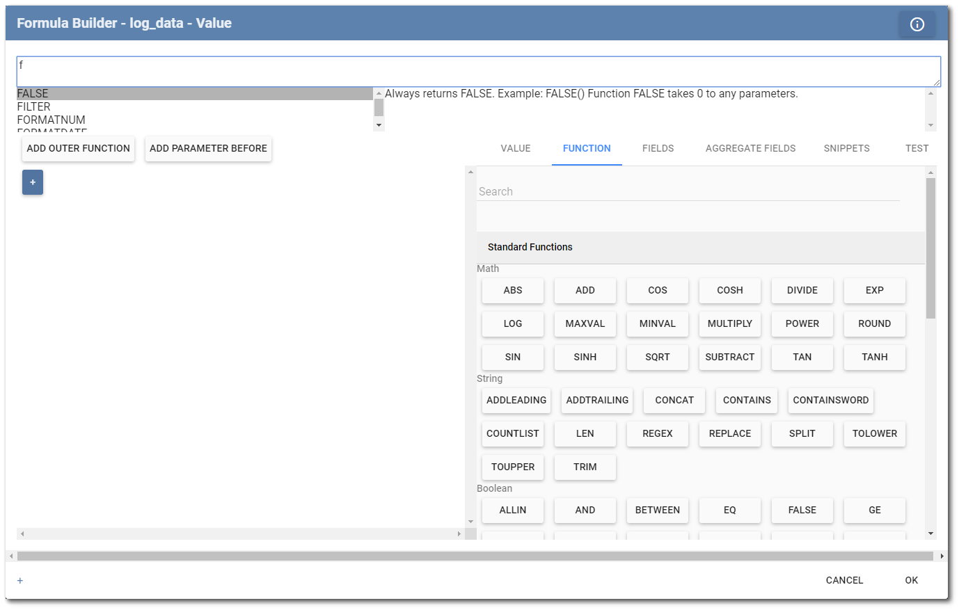This screenshot has width=959, height=610.
Task: Select FILTER from autocomplete list
Action: click(34, 106)
